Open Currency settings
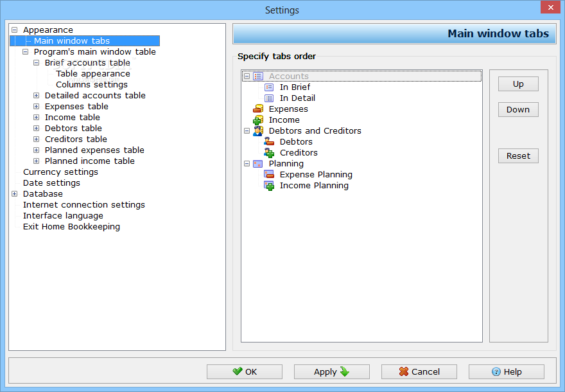Viewport: 565px width, 392px height. pyautogui.click(x=60, y=172)
